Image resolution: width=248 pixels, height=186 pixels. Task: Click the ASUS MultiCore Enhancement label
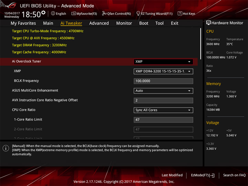pos(35,90)
